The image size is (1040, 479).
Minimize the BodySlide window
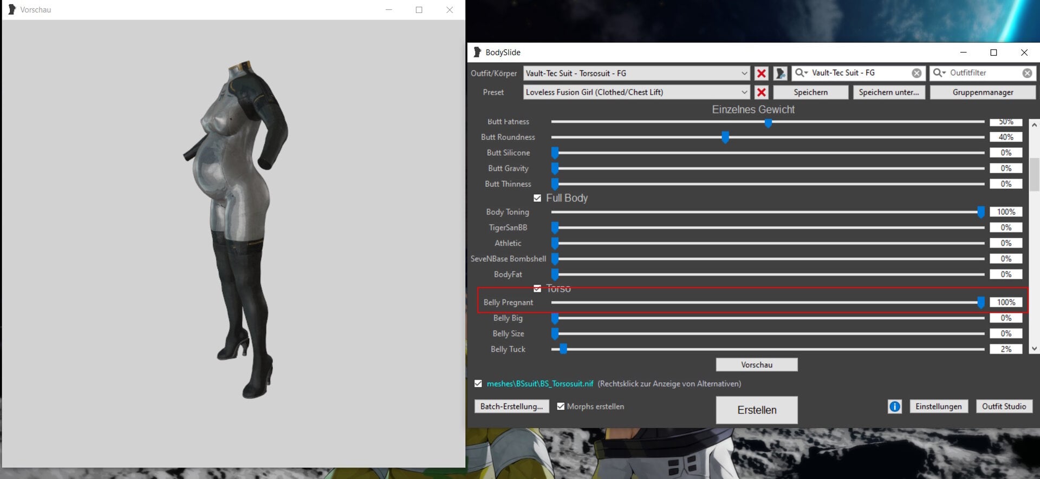[963, 53]
